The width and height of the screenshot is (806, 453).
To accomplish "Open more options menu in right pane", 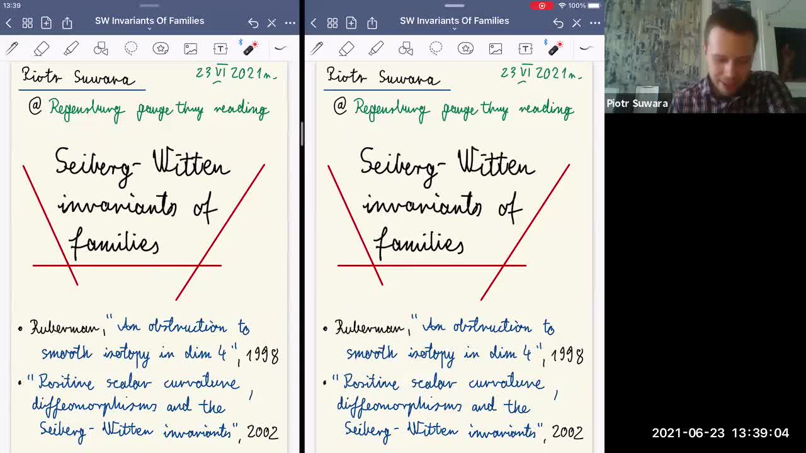I will 595,23.
